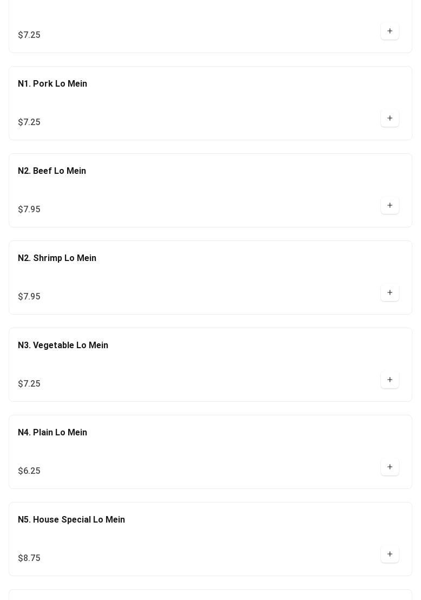Add N1. Pork Lo Mein to order
Screen dimensions: 421x600
[390, 119]
